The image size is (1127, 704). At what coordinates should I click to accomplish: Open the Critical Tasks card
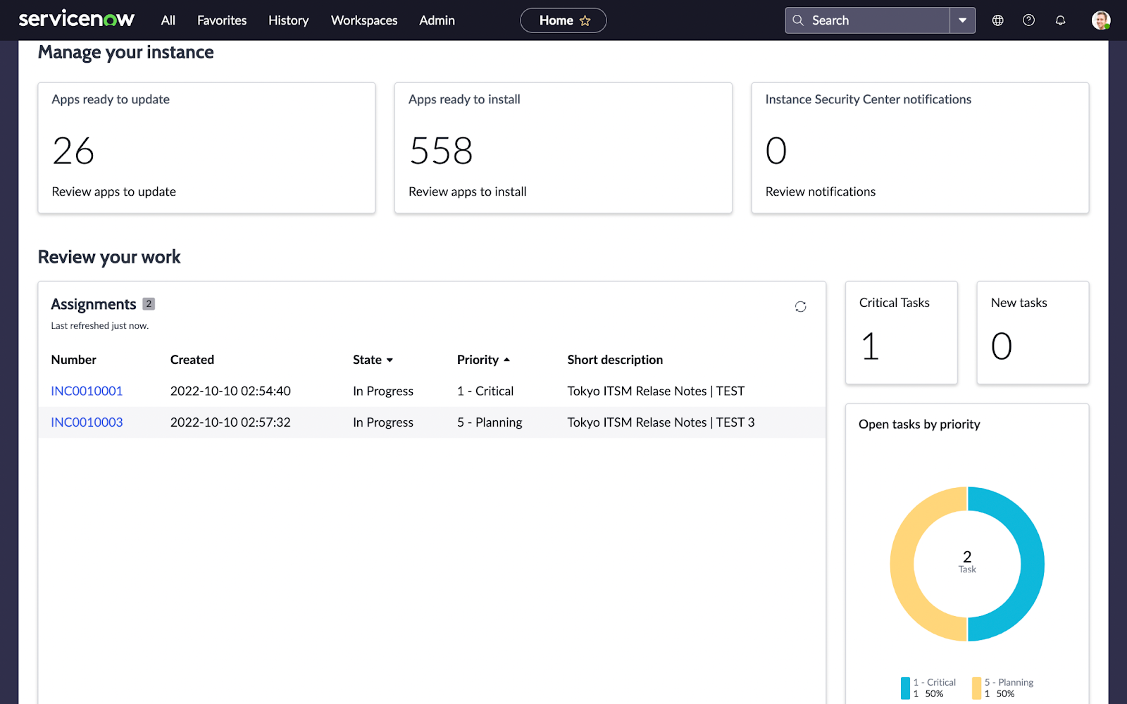[x=901, y=332]
